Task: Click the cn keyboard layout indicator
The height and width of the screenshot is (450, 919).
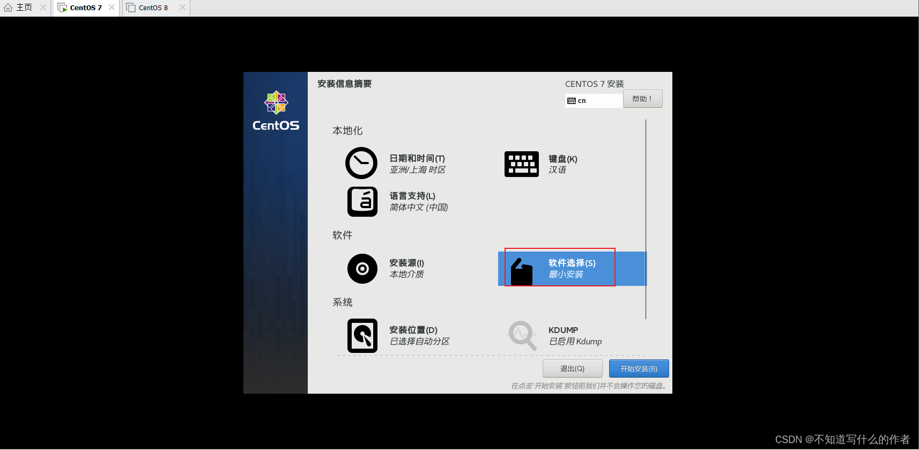Action: click(594, 101)
